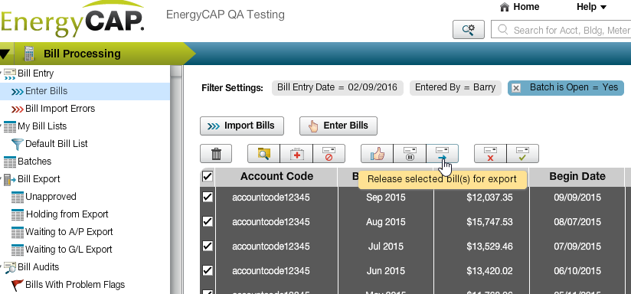Open Default Bill List
This screenshot has height=294, width=631.
click(x=57, y=144)
